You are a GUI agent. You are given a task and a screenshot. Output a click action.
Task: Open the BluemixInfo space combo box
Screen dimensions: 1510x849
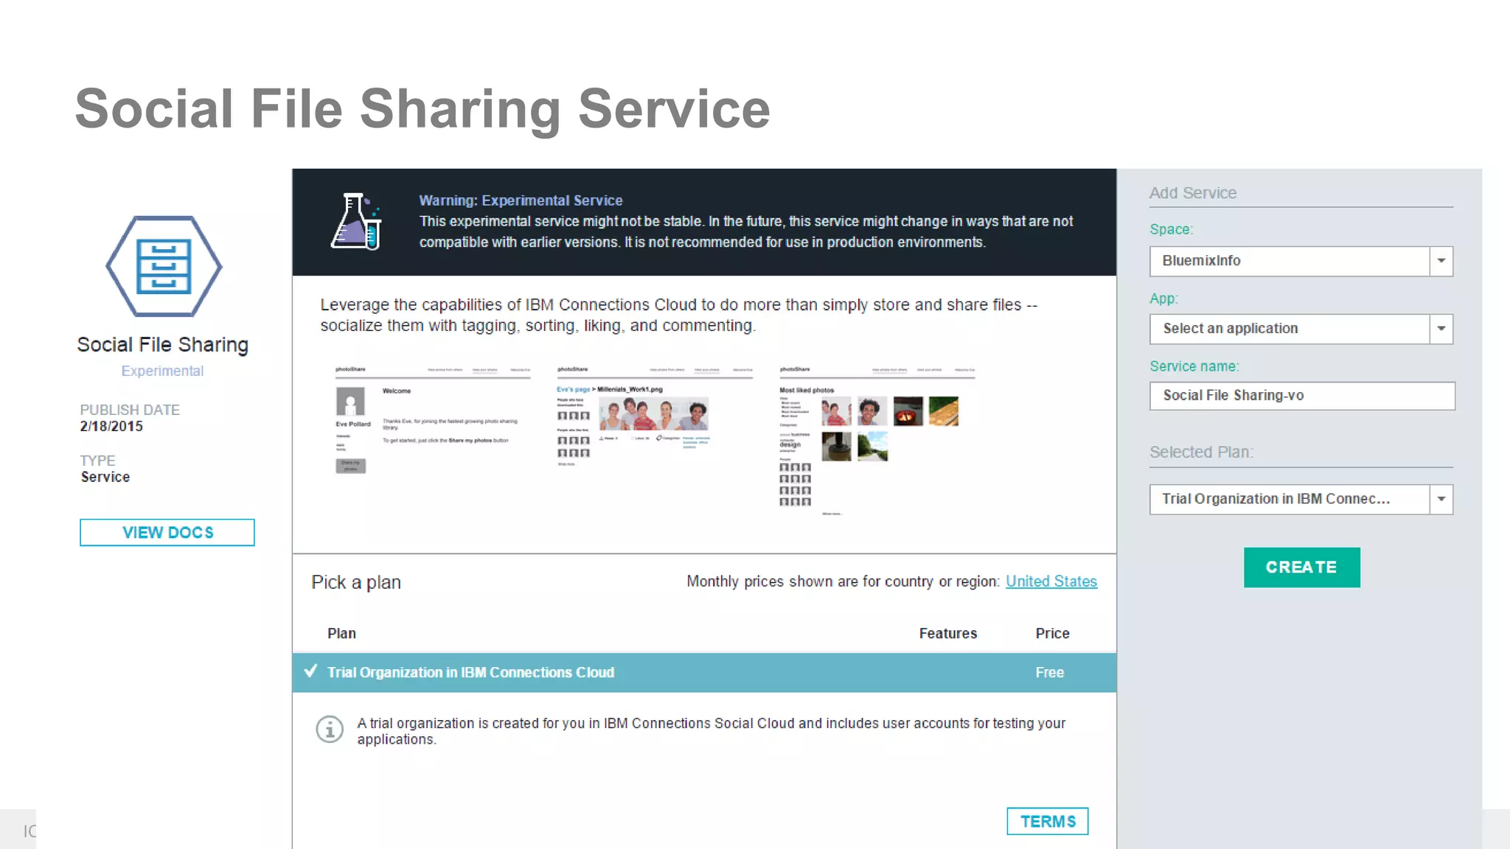click(1301, 261)
